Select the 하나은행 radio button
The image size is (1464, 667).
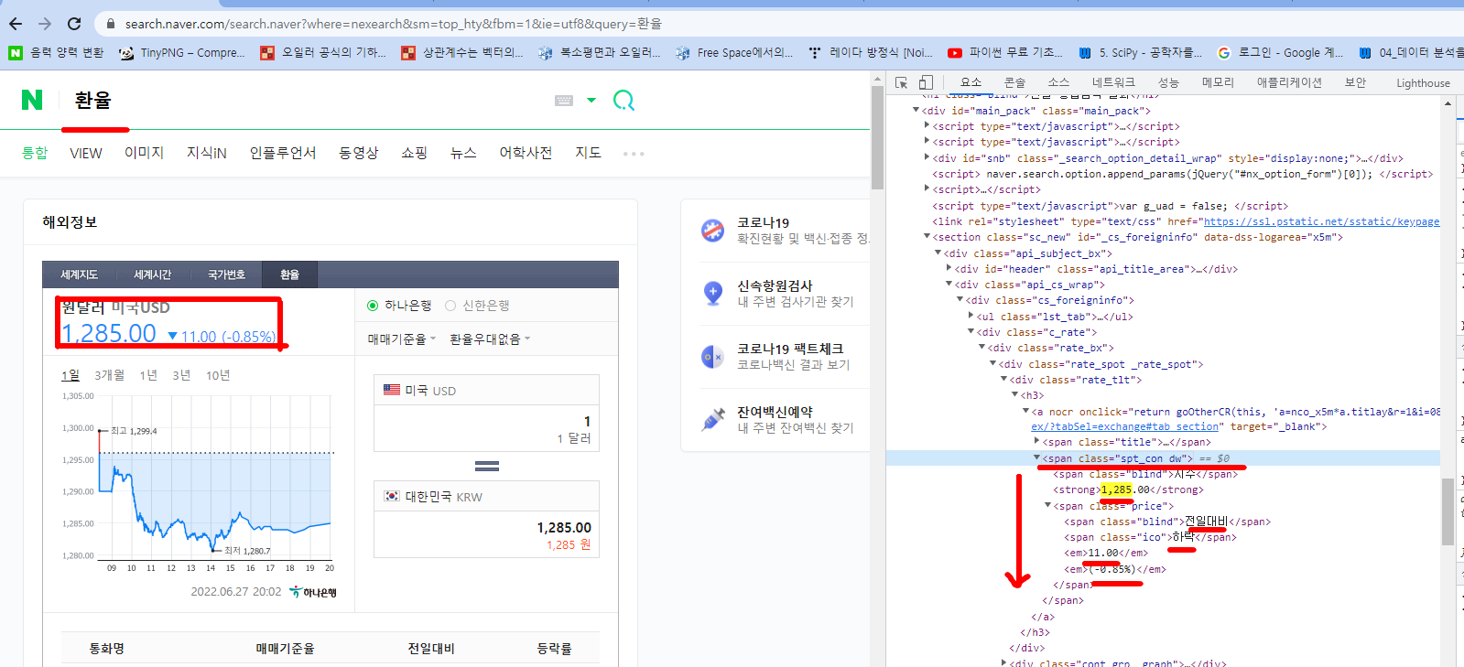[x=373, y=306]
